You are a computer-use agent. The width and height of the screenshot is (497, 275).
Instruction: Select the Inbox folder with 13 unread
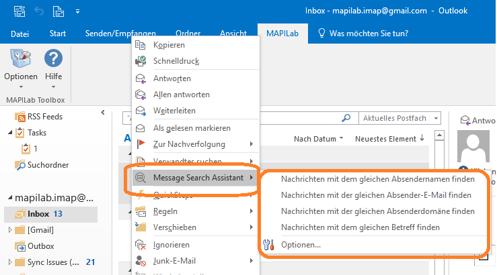50,214
